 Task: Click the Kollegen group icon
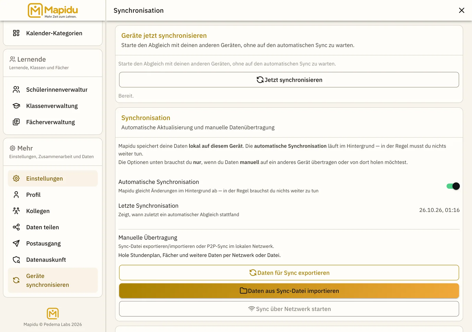point(16,211)
